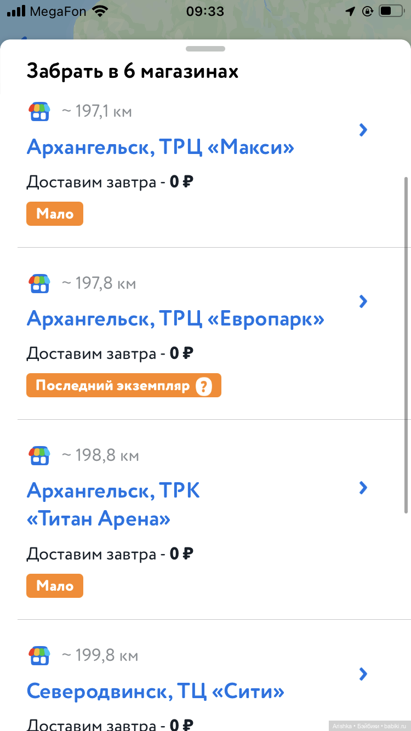This screenshot has width=411, height=731.
Task: Tap store icon beside 198,8 km
Action: click(39, 455)
